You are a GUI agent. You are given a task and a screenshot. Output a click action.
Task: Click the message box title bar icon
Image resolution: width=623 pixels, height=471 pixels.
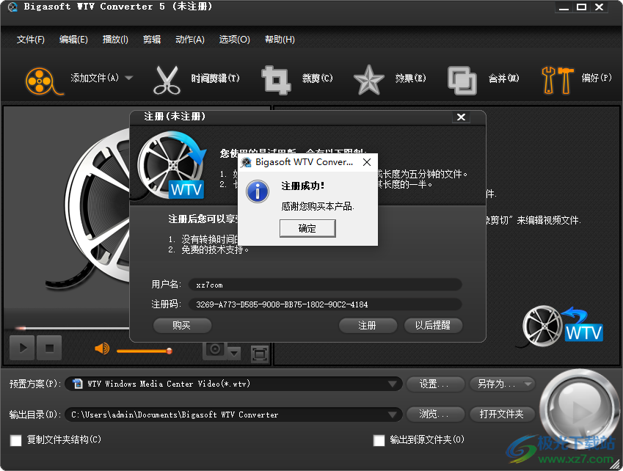(247, 162)
